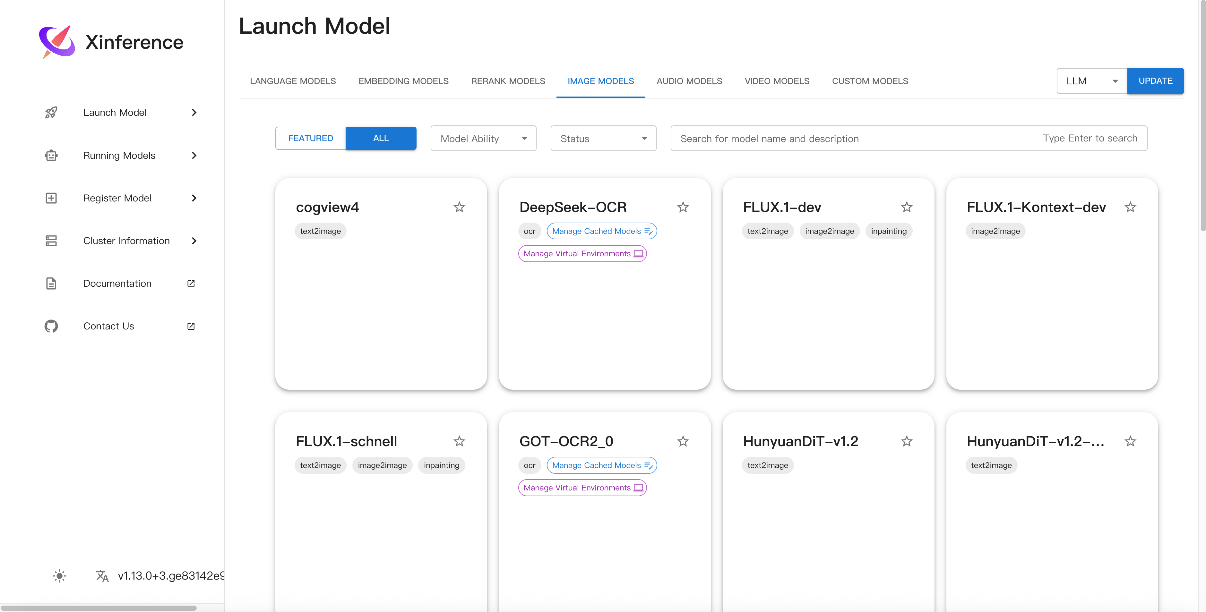Open Manage Virtual Environments for DeepSeek-OCR

coord(582,254)
